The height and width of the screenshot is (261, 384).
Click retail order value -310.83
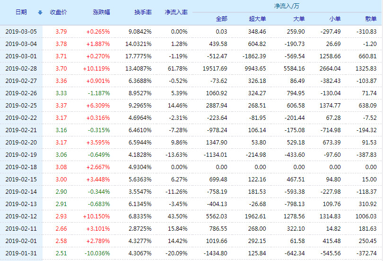[367, 32]
